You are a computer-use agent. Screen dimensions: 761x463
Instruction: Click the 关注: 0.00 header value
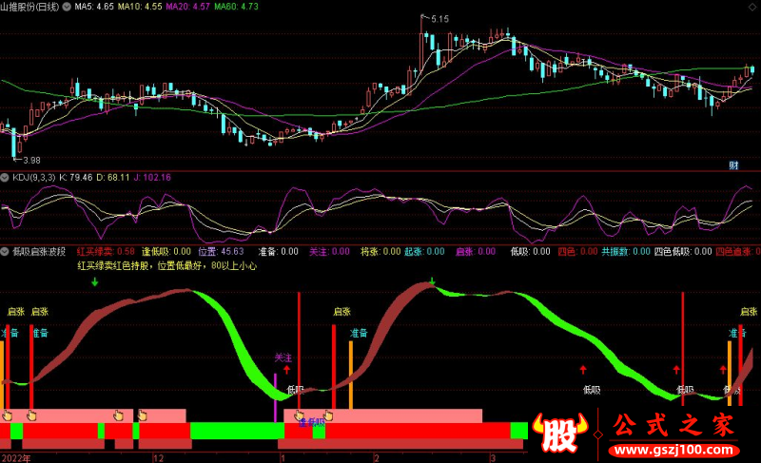pyautogui.click(x=329, y=252)
